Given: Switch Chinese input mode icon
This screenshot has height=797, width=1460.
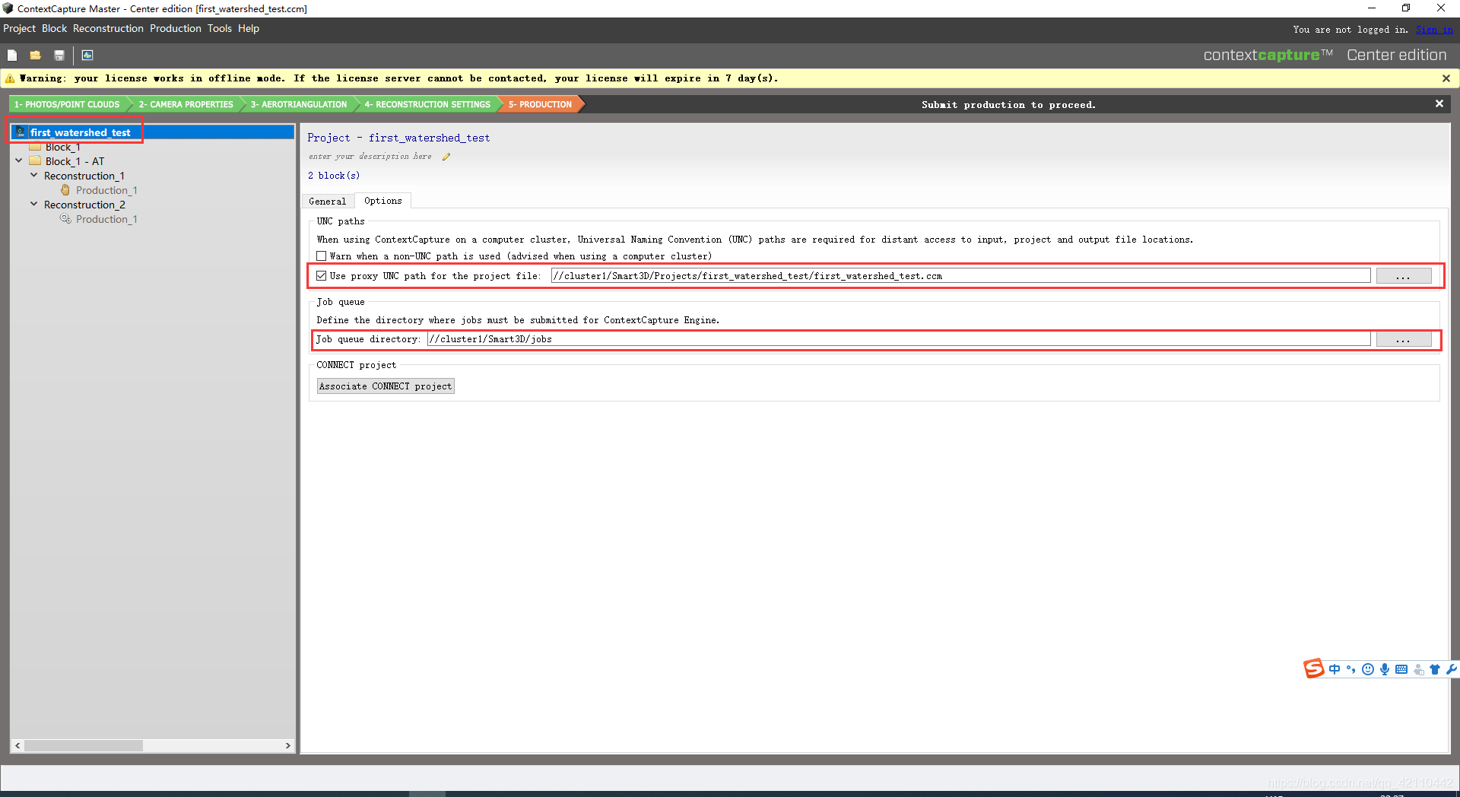Looking at the screenshot, I should click(1335, 669).
